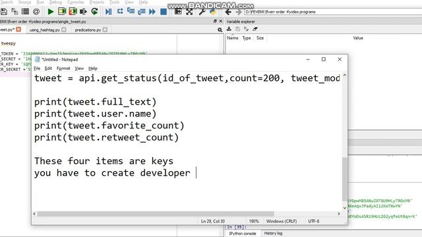This screenshot has width=422, height=237.
Task: Save the file using Spyder's save icon
Action: pos(4,12)
